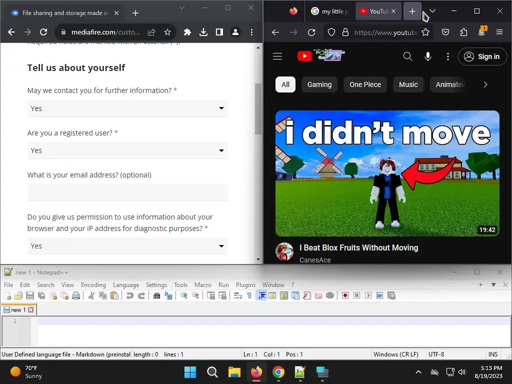
Task: Toggle the Indent guide icon in Notepad++
Action: (261, 296)
